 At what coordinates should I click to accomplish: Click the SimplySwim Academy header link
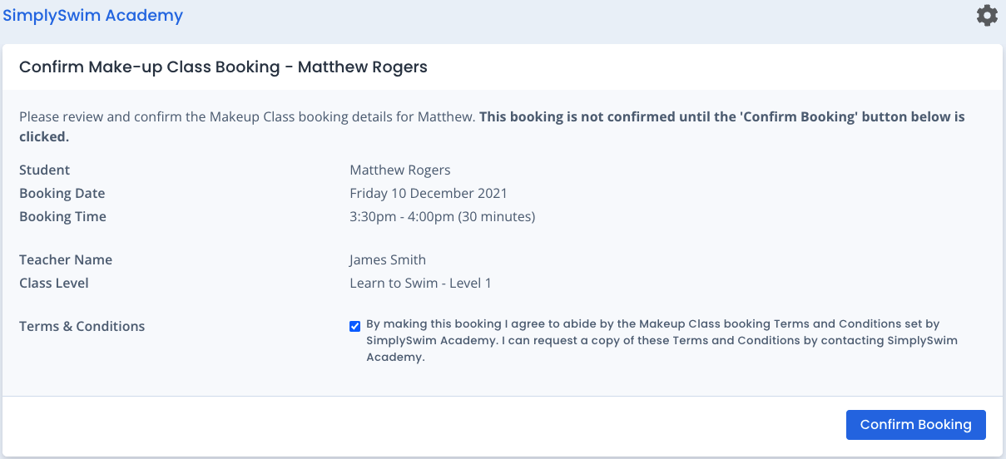coord(93,15)
